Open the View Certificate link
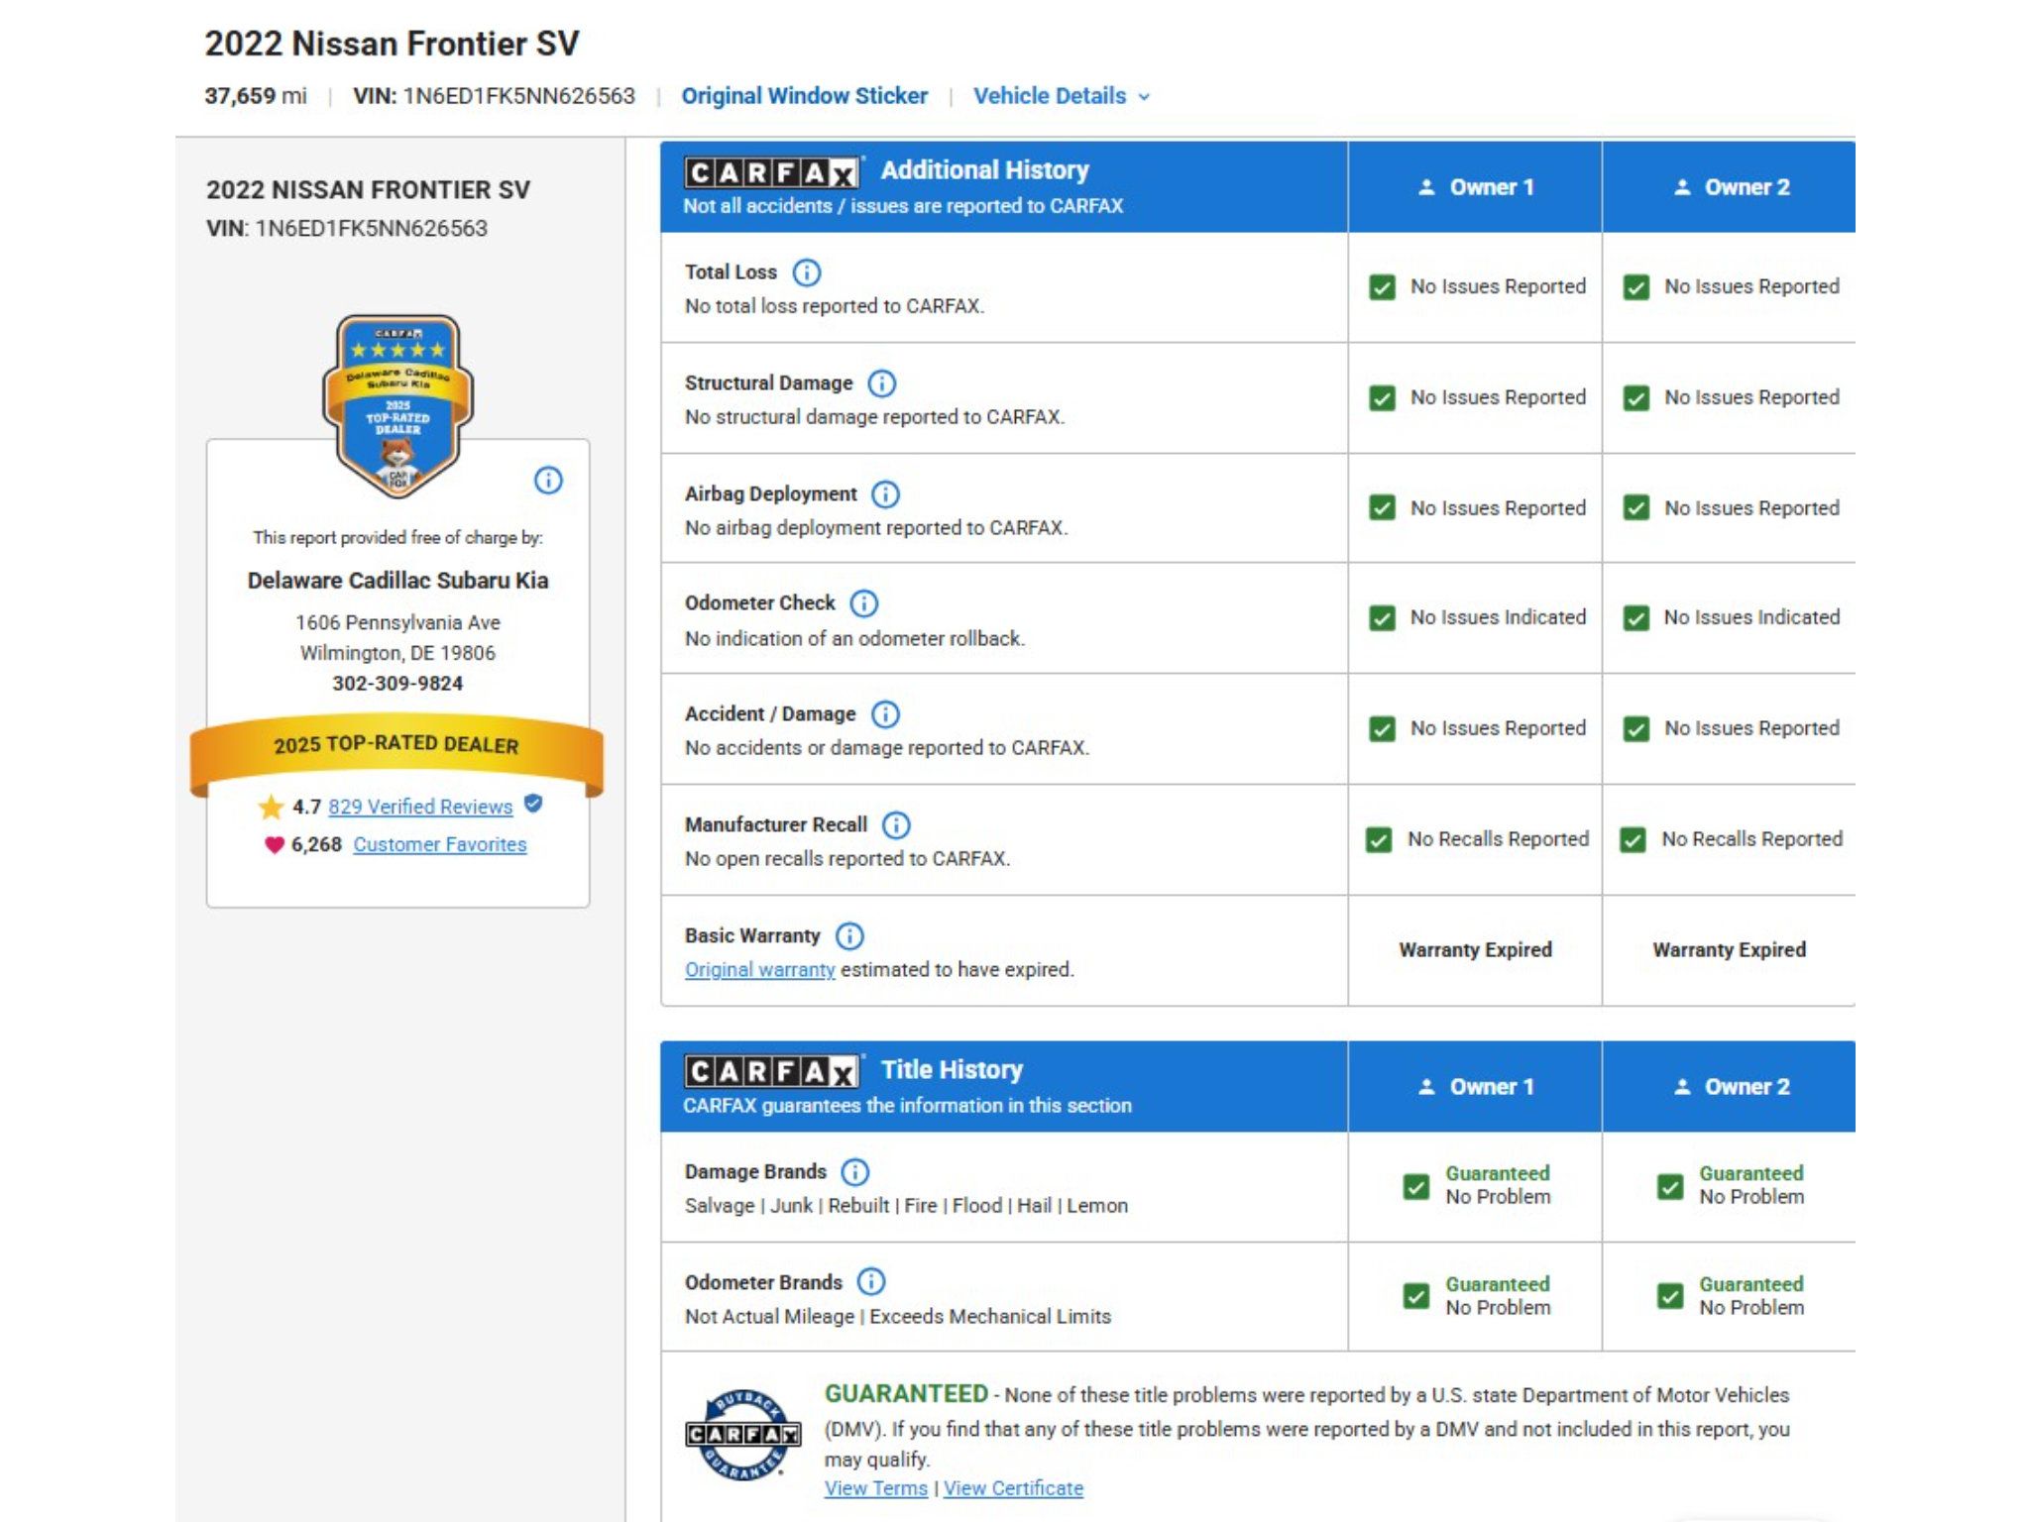2030x1522 pixels. pos(1013,1488)
